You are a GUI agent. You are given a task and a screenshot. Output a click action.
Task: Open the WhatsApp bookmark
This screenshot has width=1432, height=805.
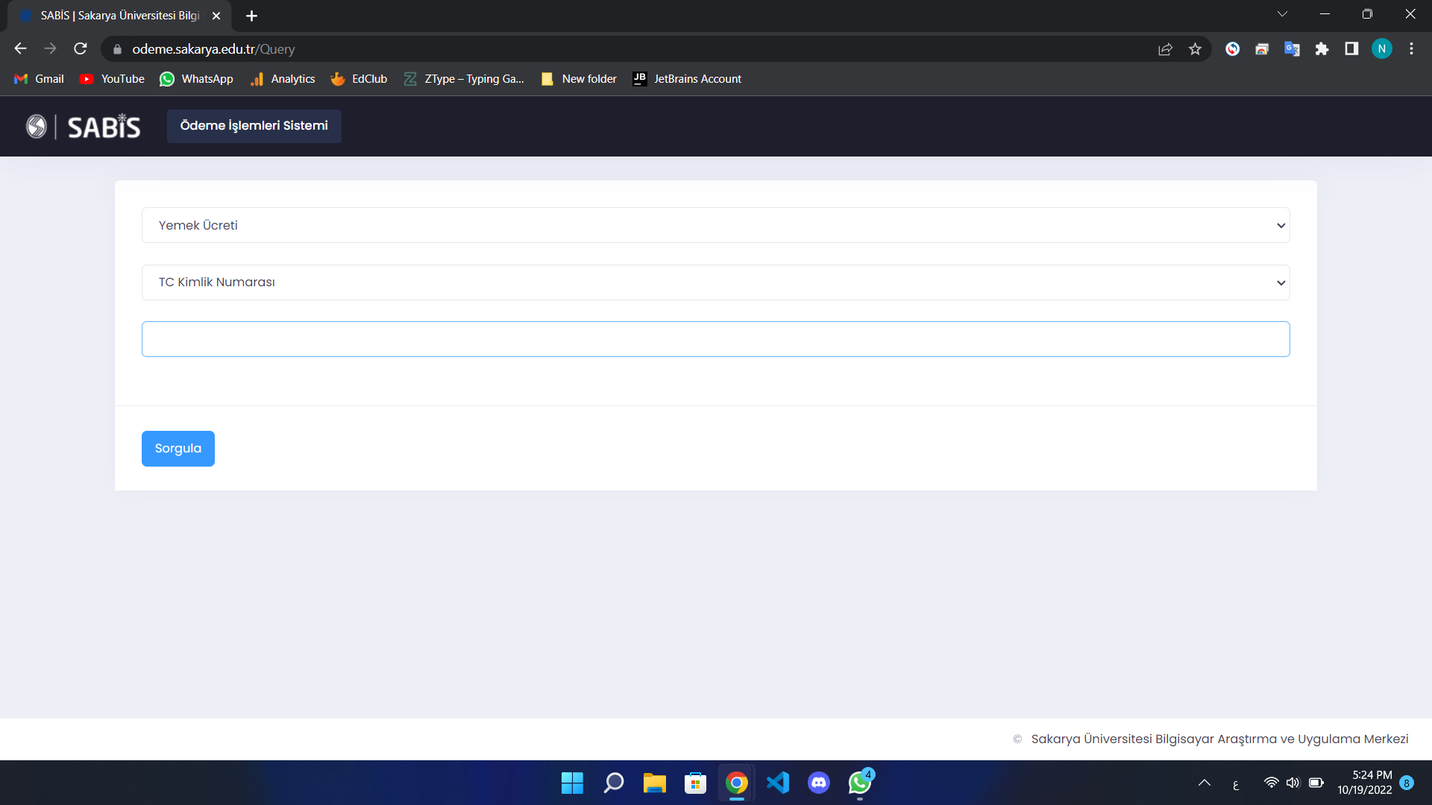[x=196, y=79]
